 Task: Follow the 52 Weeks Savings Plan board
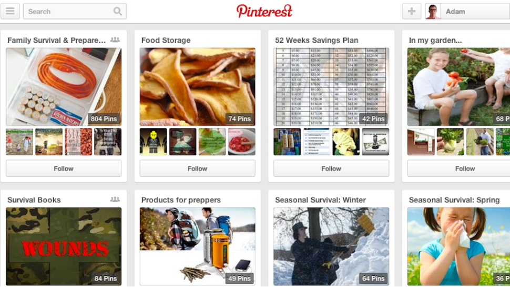(x=331, y=169)
